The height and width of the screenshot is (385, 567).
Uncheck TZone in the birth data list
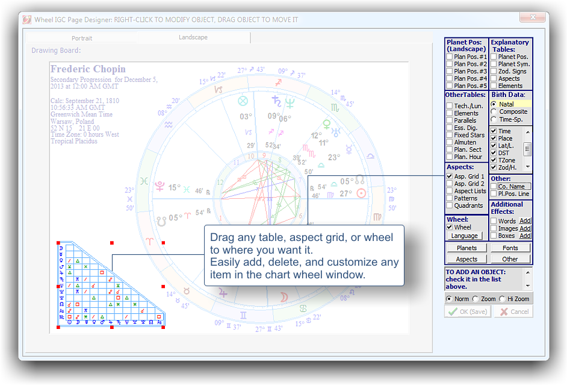pyautogui.click(x=494, y=160)
